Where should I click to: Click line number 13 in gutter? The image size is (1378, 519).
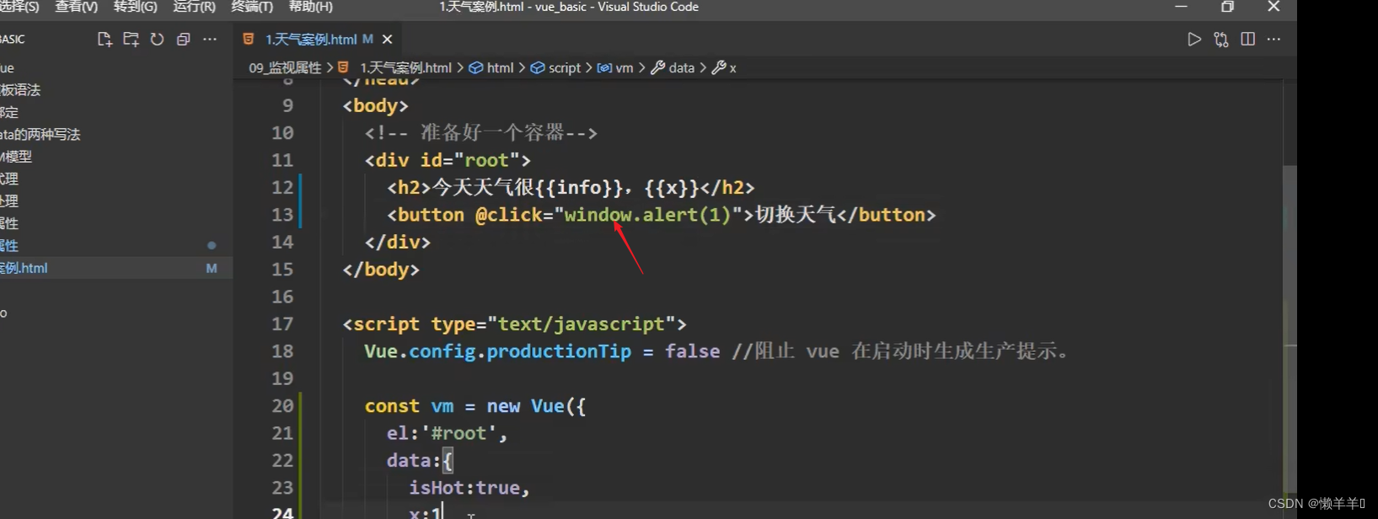click(282, 215)
